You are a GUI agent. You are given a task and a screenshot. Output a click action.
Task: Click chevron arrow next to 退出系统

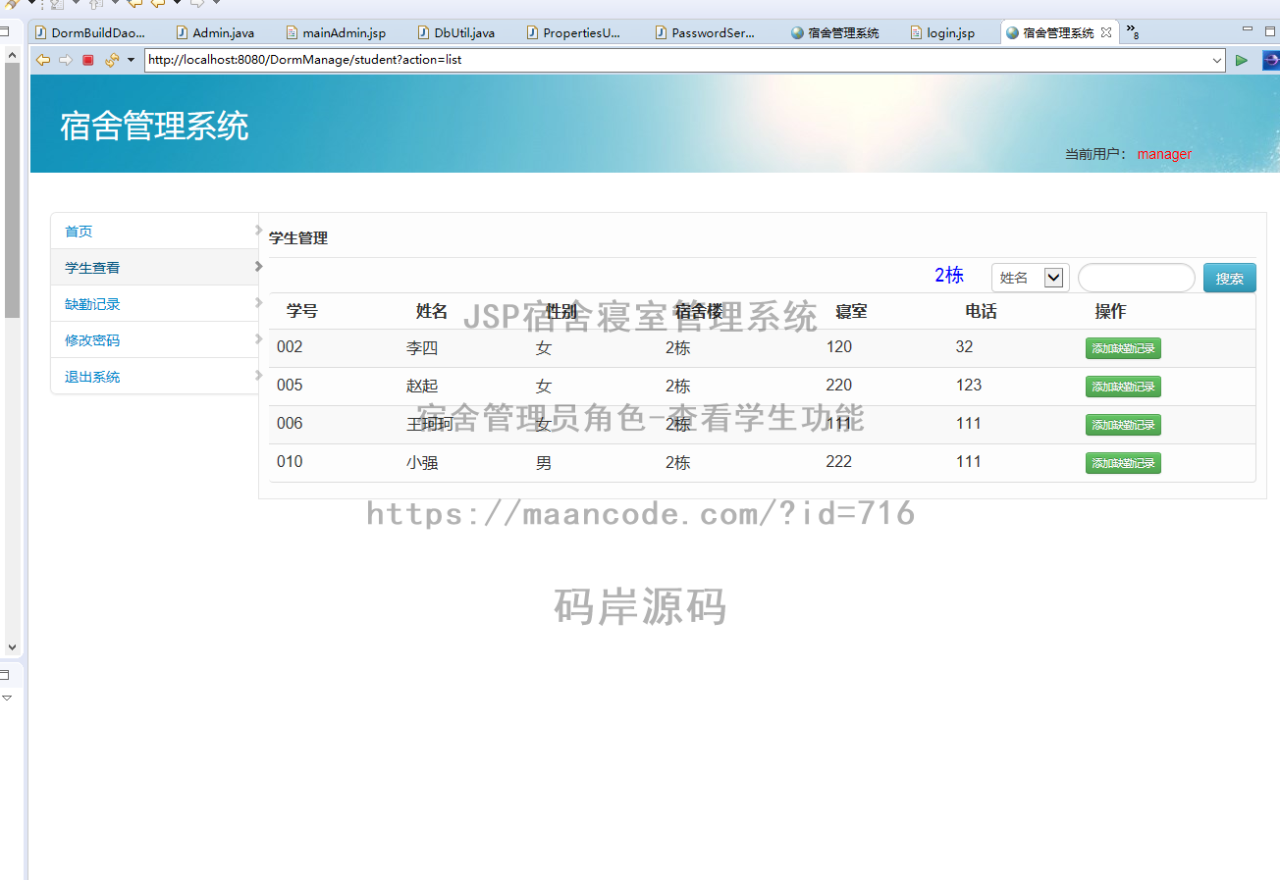coord(257,376)
